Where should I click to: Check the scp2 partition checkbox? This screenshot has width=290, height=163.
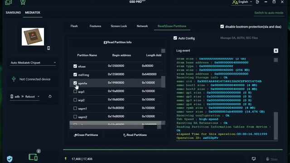pyautogui.click(x=75, y=100)
